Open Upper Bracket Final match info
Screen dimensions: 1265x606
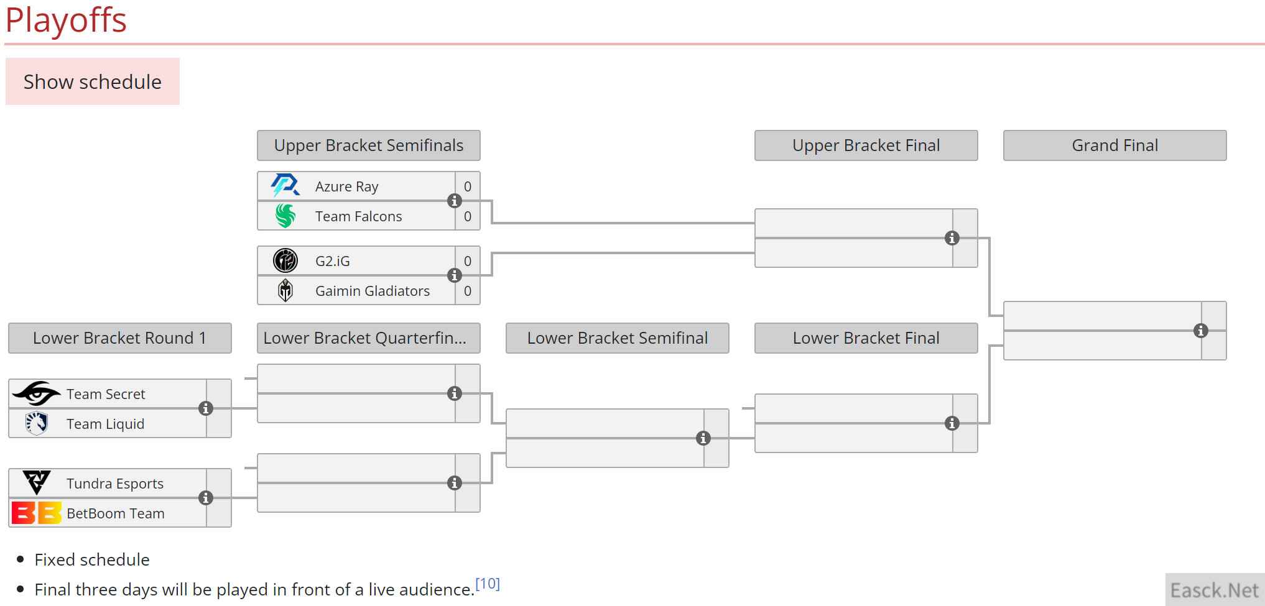(952, 238)
